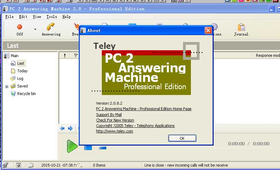Viewport: 280px width, 170px height.
Task: Open the File menu
Action: point(10,17)
